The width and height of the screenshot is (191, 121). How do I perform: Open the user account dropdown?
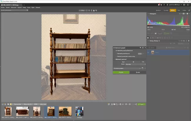tap(174, 5)
